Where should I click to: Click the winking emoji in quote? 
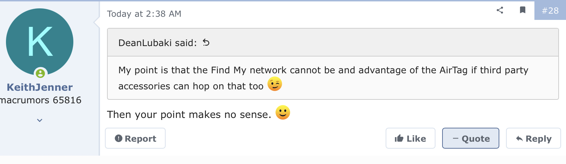275,84
